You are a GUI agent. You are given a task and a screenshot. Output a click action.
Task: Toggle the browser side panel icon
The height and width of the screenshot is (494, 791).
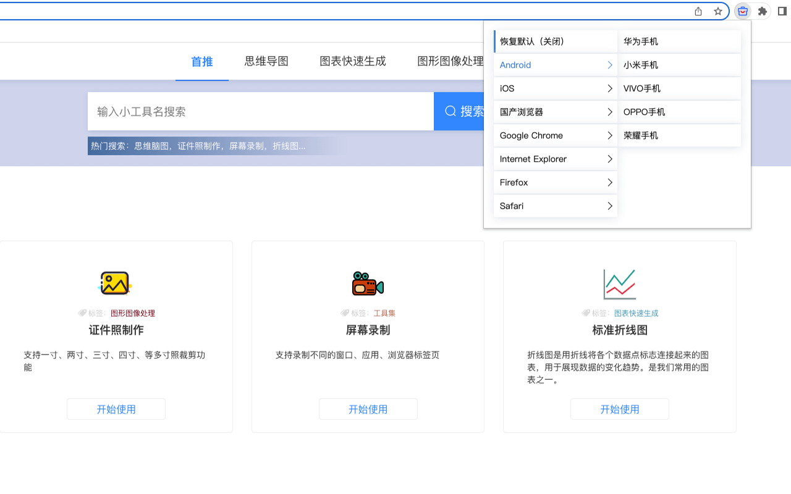pos(782,11)
